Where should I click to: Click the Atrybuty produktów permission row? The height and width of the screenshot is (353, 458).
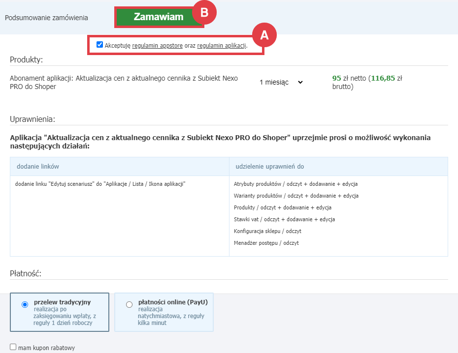(295, 184)
